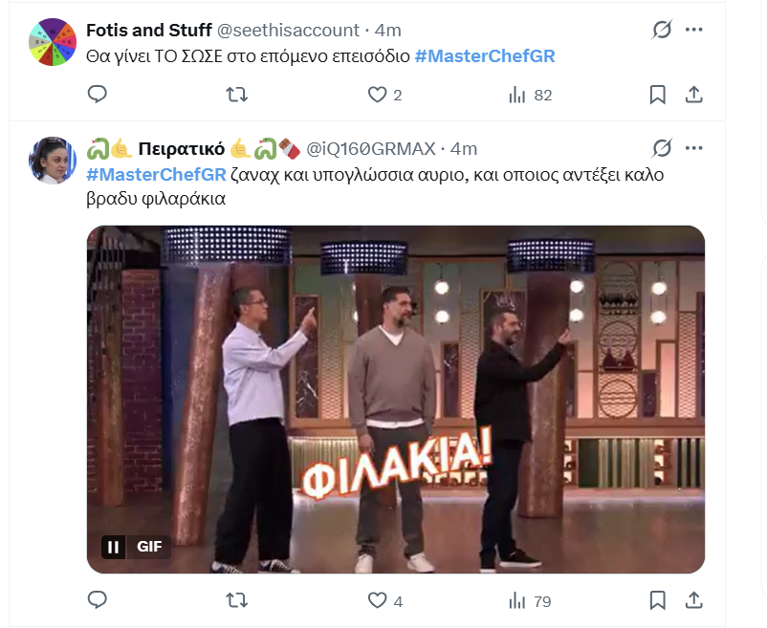Viewport: 767px width, 628px height.
Task: Open #MasterChefGR hashtag in Fotis tweet
Action: tap(485, 56)
